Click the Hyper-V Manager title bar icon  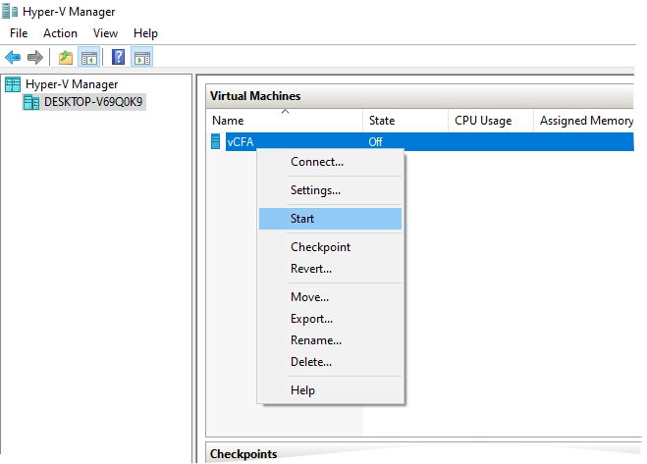[10, 11]
